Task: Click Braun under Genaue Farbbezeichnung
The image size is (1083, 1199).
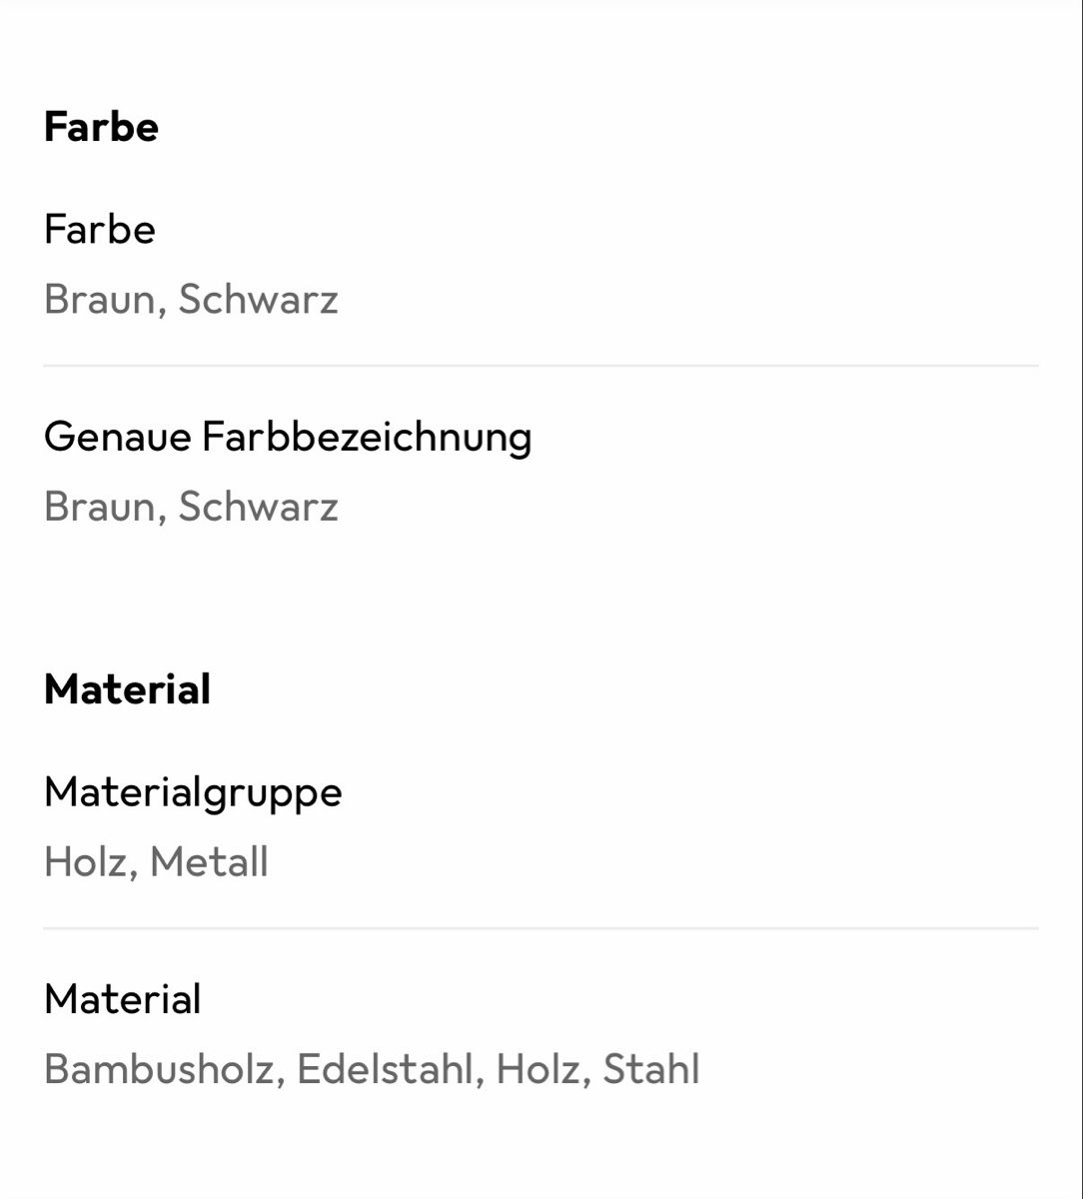Action: click(100, 506)
